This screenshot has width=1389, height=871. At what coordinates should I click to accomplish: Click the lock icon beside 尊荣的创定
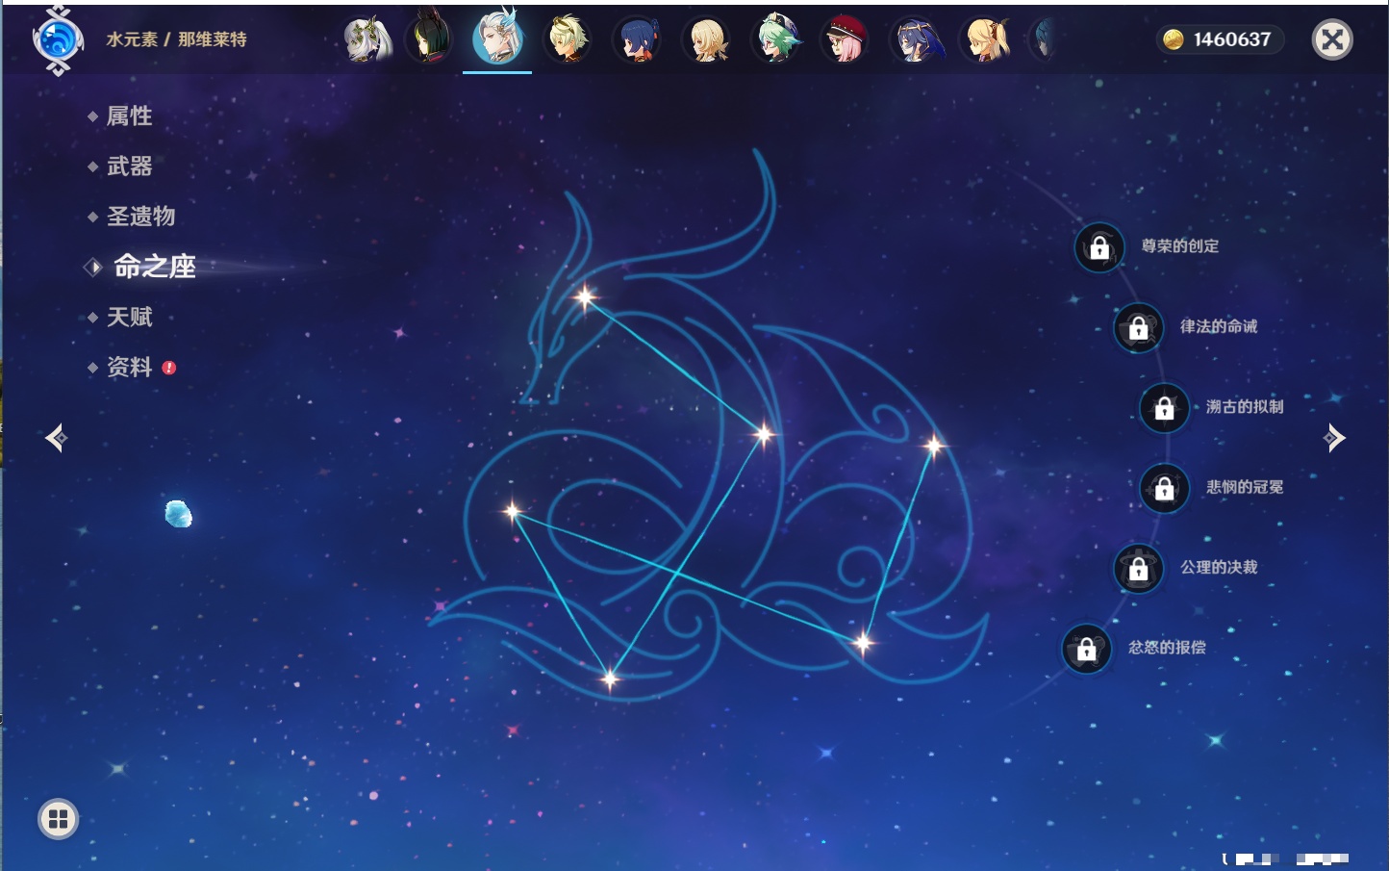coord(1099,247)
